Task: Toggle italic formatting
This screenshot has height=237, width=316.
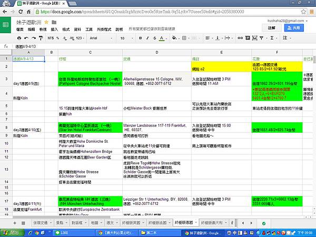Action: (x=147, y=38)
